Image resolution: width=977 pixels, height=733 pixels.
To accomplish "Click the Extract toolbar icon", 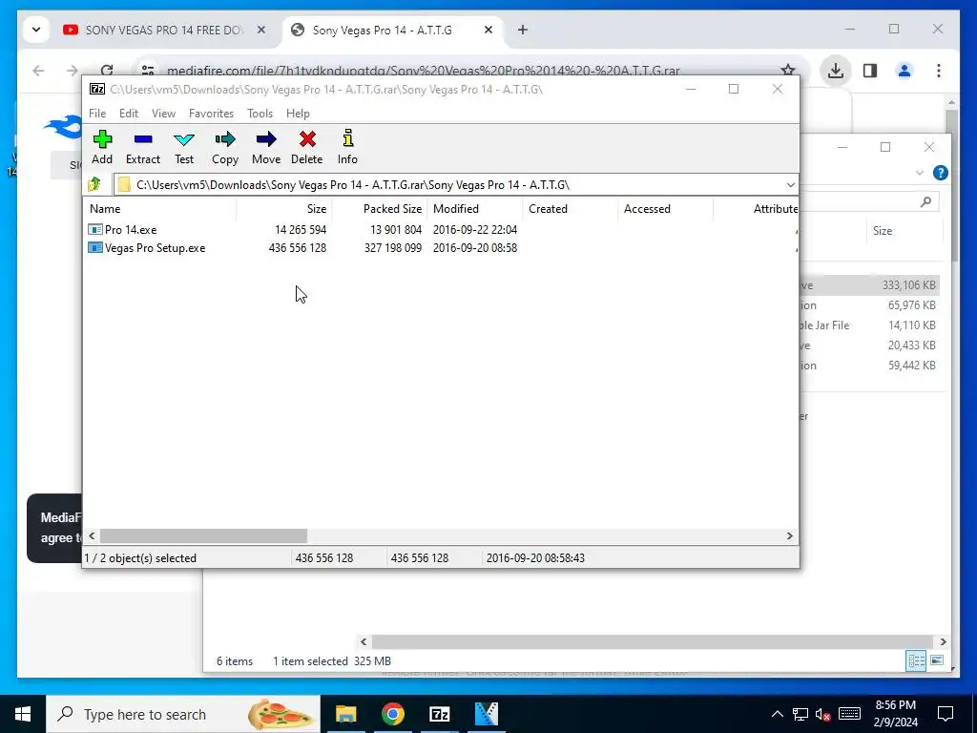I will point(143,147).
